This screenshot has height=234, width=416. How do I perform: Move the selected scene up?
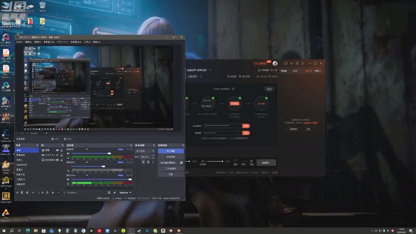coord(33,192)
